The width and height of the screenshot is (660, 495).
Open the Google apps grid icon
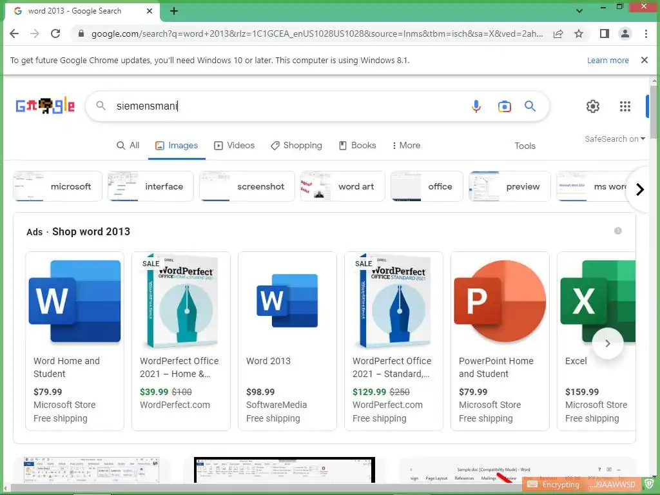coord(625,106)
